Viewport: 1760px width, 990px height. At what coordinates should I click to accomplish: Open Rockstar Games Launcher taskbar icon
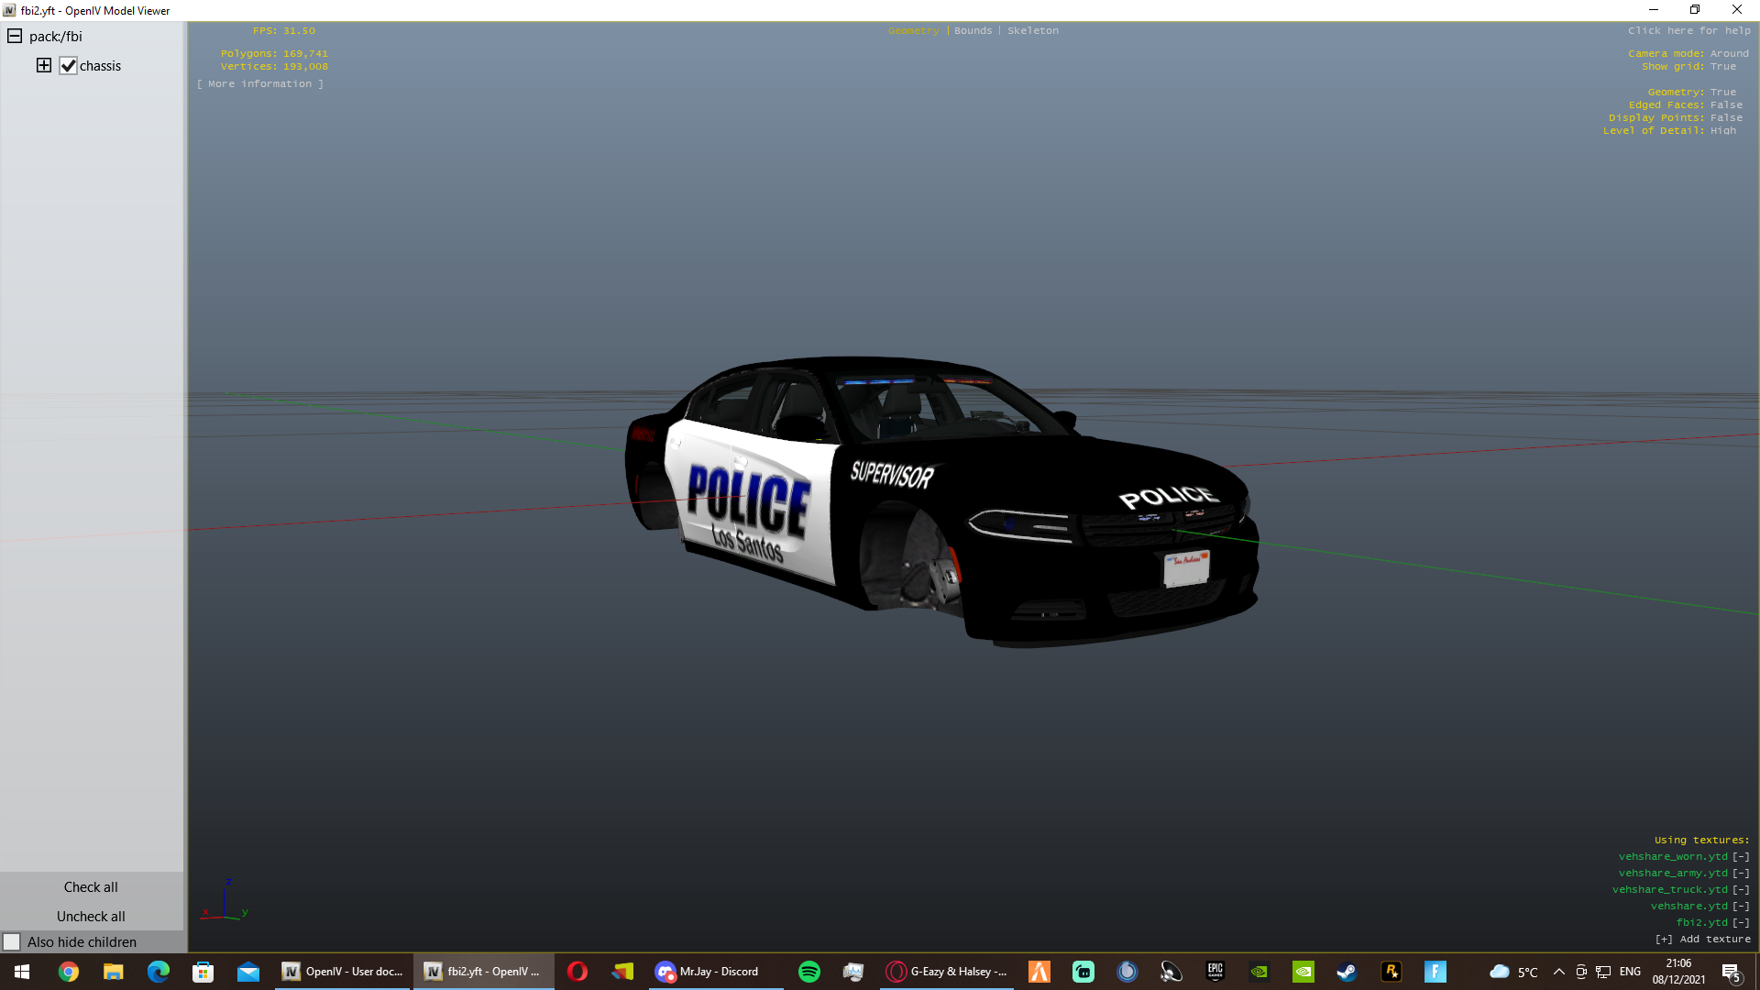click(x=1391, y=972)
